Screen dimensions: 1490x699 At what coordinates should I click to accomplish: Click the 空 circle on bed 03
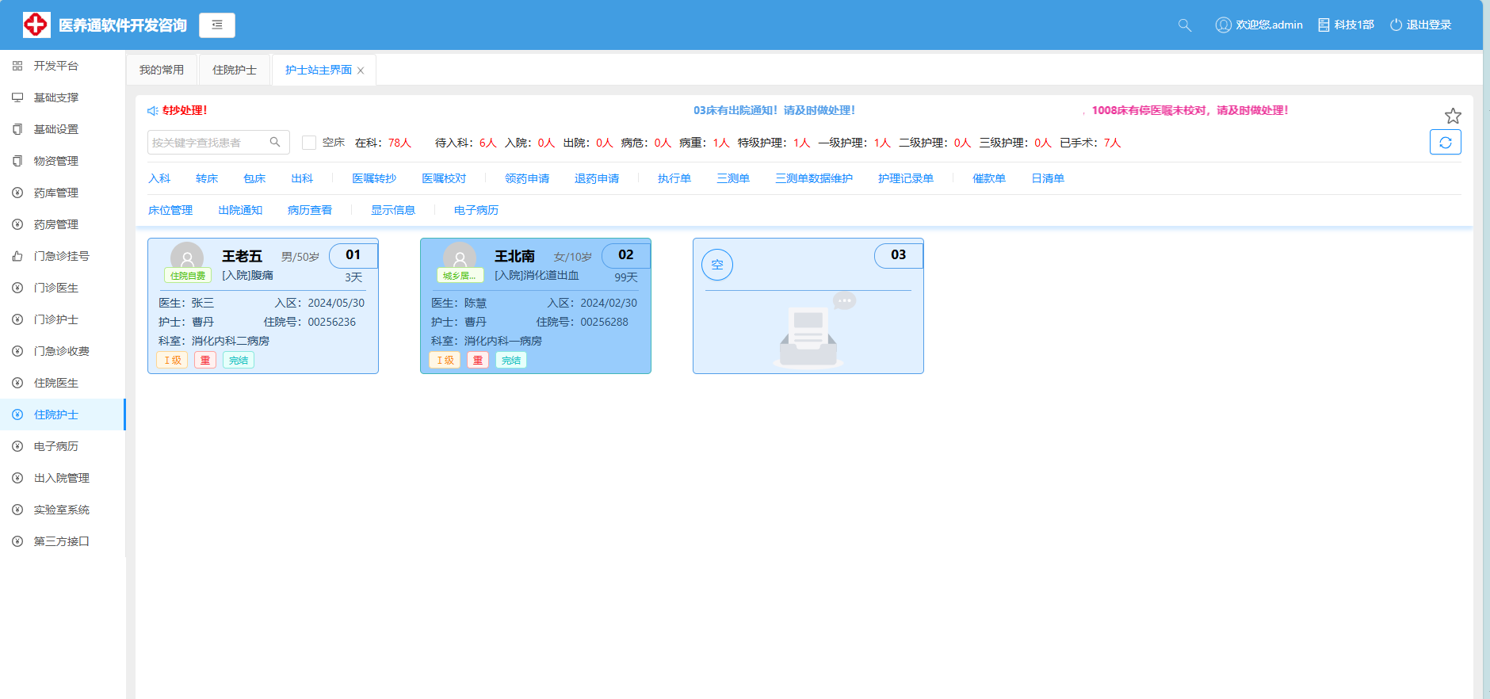pyautogui.click(x=717, y=265)
